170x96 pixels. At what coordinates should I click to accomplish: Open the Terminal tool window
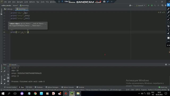tap(80, 87)
